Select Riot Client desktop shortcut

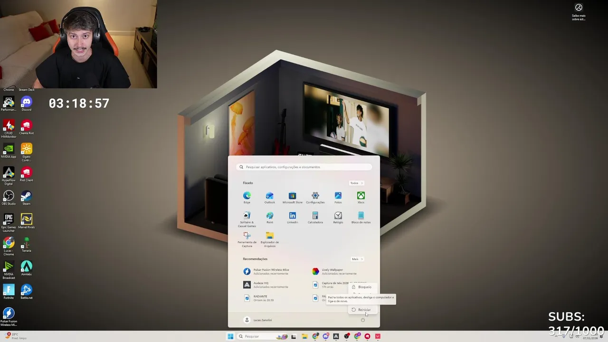pyautogui.click(x=27, y=174)
